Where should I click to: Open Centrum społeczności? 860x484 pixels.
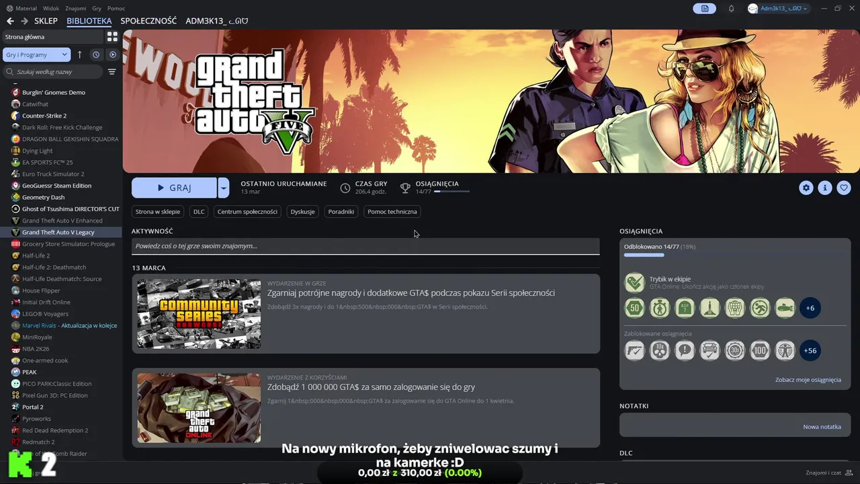247,211
